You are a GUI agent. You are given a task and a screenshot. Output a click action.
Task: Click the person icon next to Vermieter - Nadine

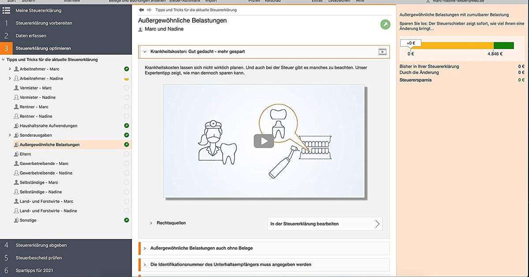16,97
